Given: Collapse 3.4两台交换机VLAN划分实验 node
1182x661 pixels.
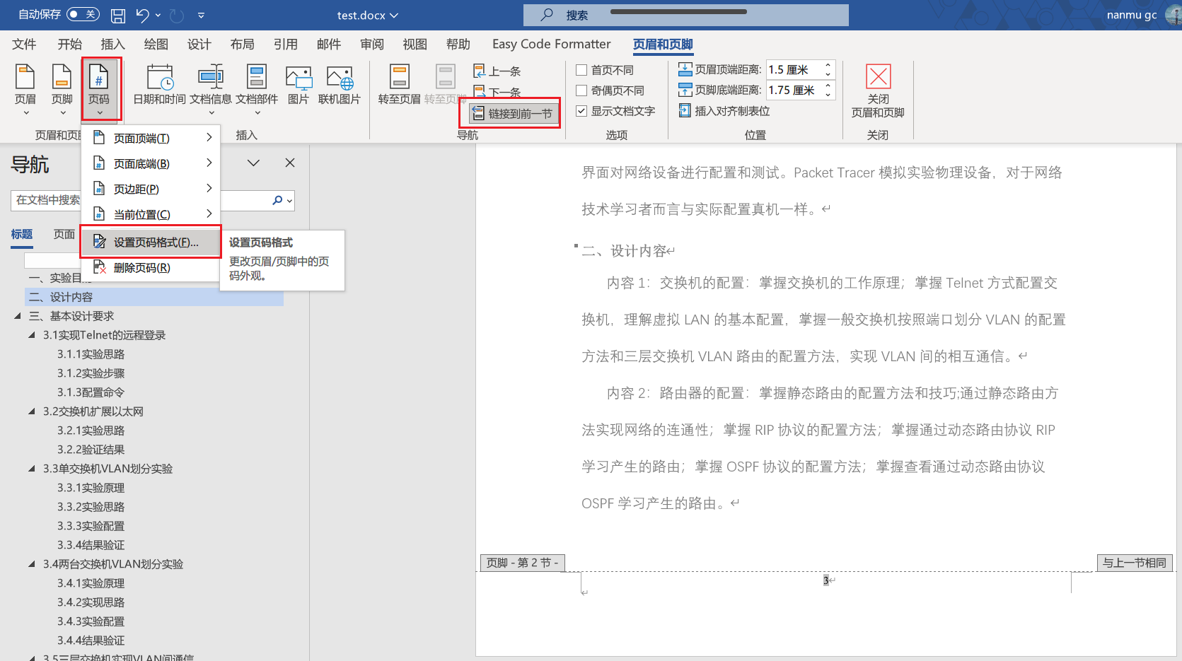Looking at the screenshot, I should tap(32, 564).
